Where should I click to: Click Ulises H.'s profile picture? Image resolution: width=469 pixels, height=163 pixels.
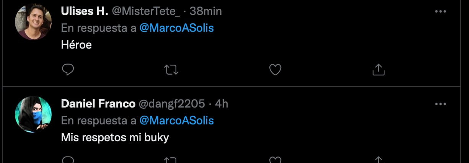[x=33, y=22]
